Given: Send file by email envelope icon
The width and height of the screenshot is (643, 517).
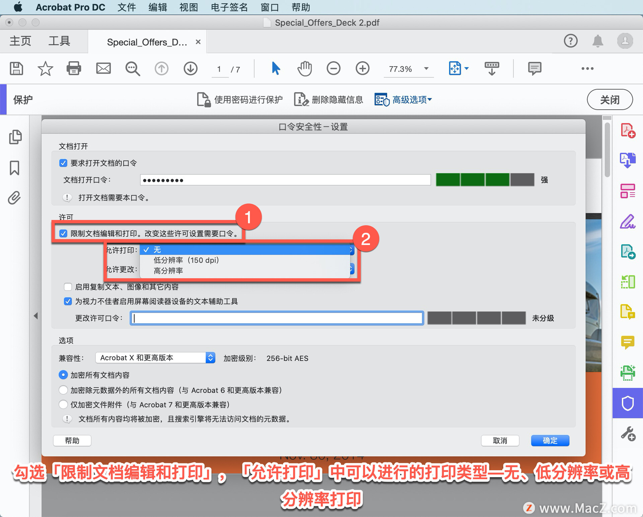Looking at the screenshot, I should (x=103, y=69).
